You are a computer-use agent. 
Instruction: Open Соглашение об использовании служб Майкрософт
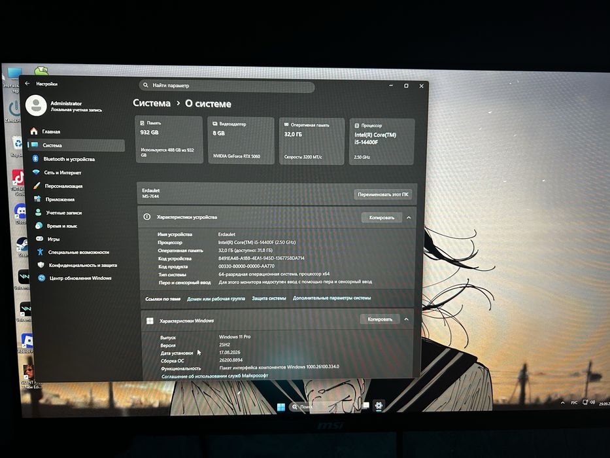pyautogui.click(x=214, y=376)
